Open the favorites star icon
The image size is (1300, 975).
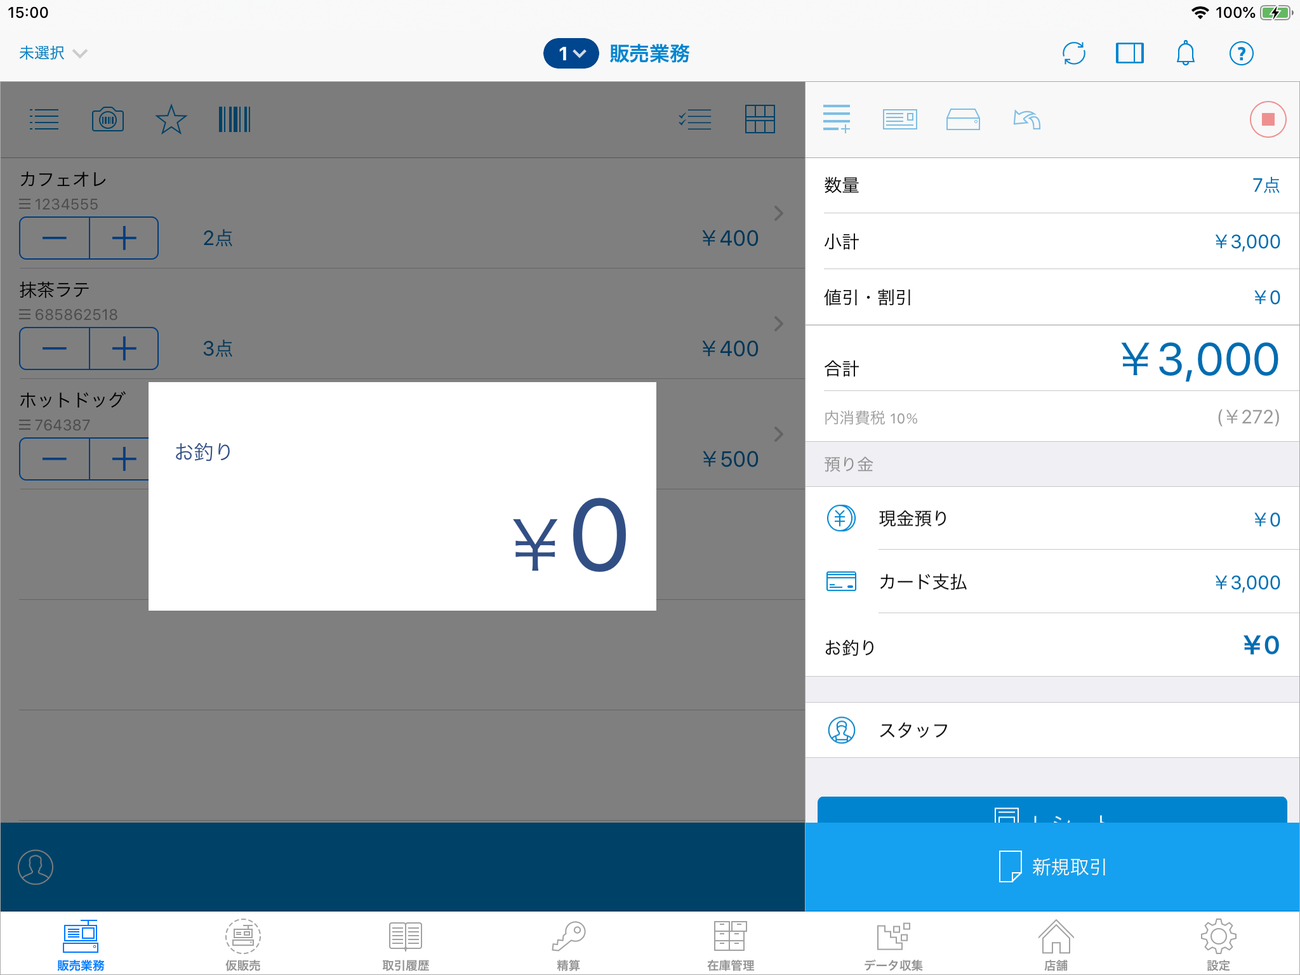171,119
